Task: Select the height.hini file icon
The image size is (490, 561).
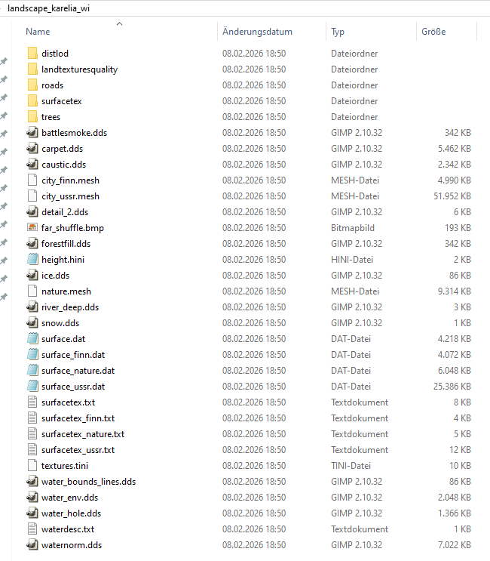Action: point(32,260)
